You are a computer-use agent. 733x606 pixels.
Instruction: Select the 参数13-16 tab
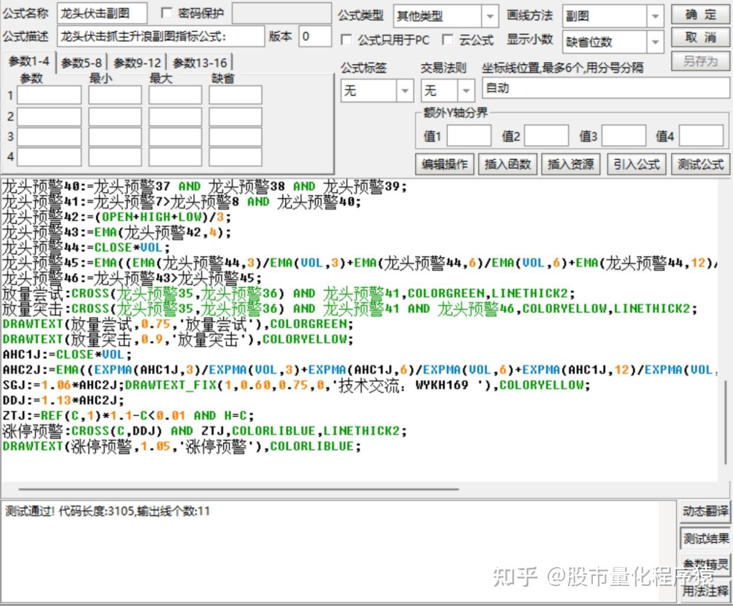tap(200, 62)
